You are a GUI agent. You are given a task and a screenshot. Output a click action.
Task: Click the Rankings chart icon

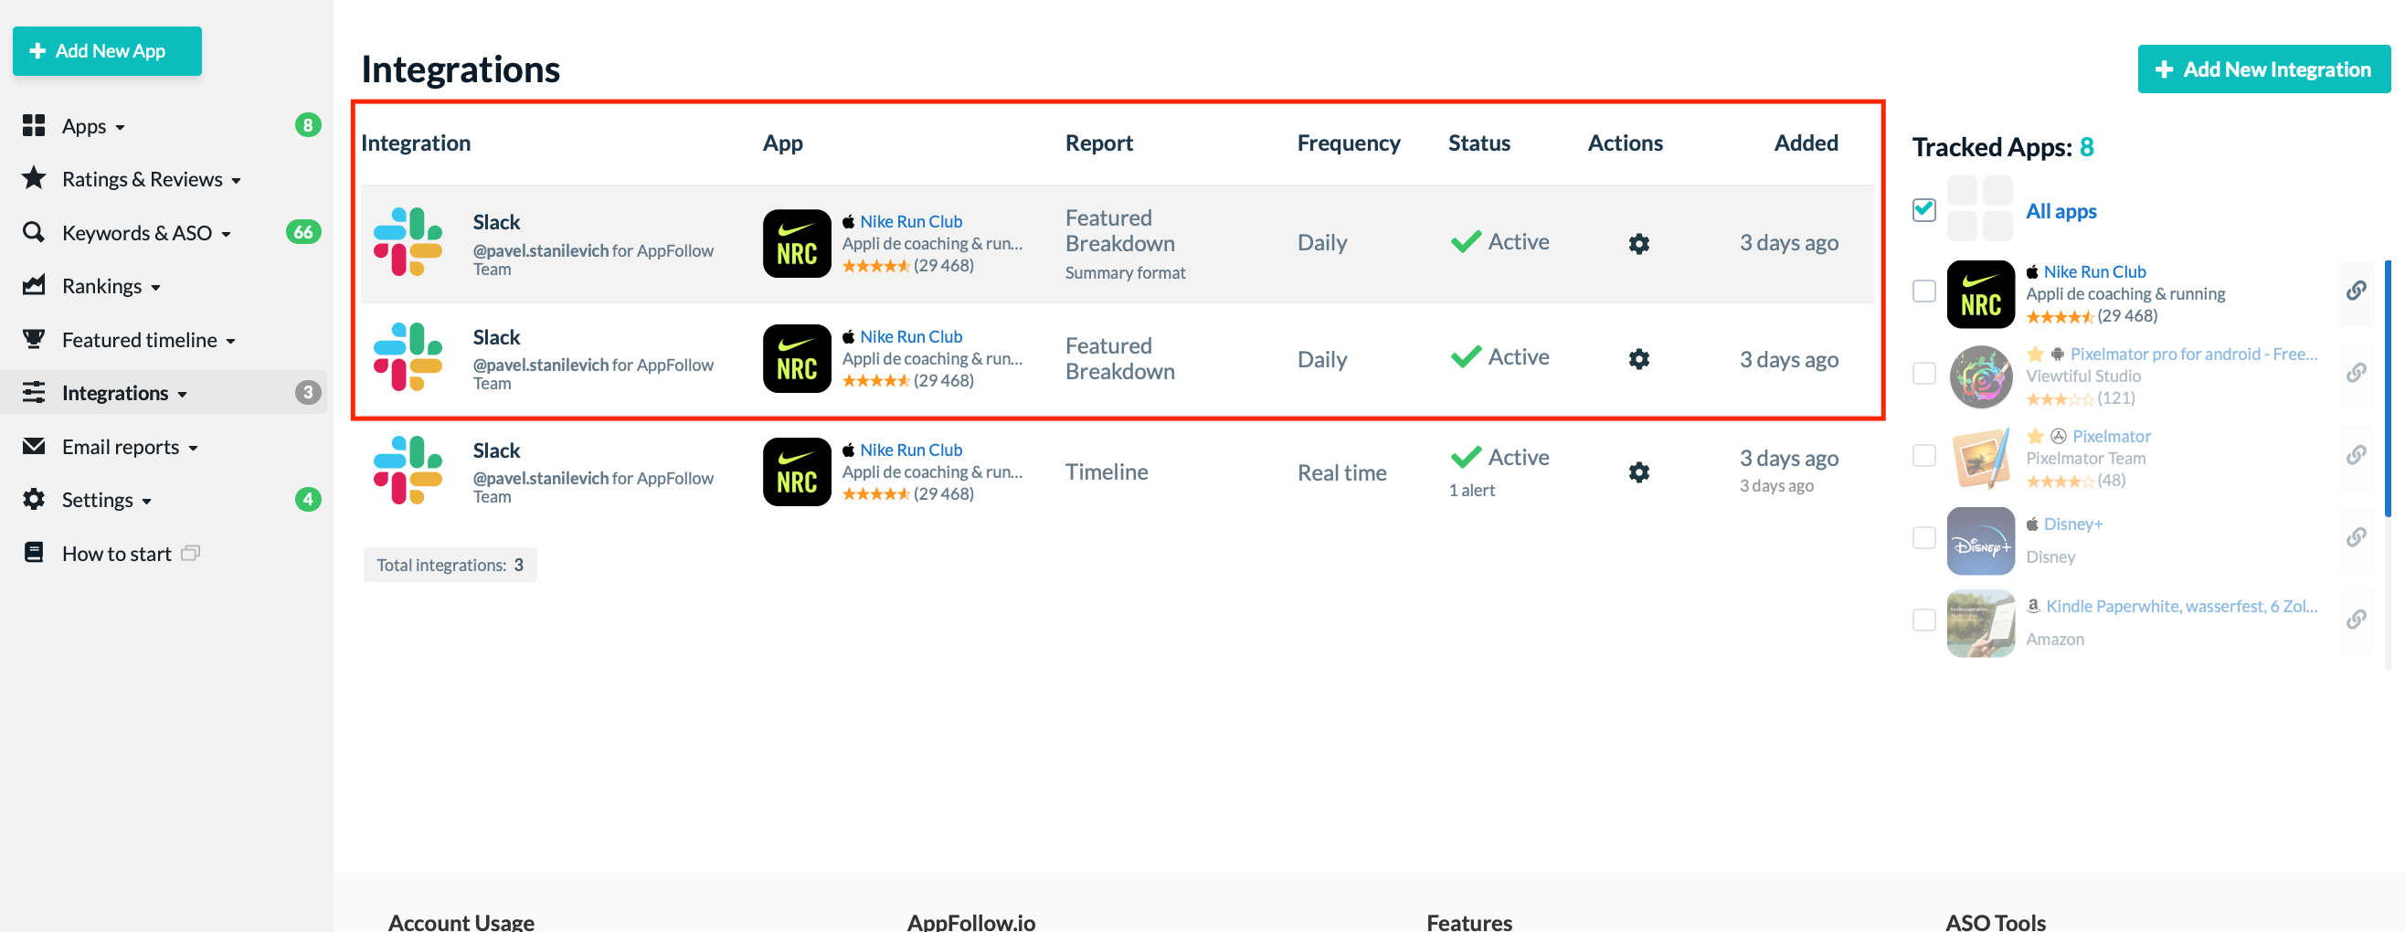[x=34, y=285]
